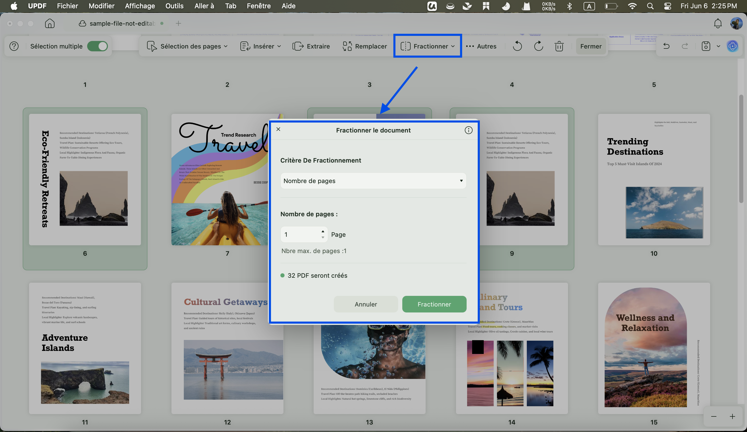Delete selected pages with trash icon

pyautogui.click(x=559, y=46)
